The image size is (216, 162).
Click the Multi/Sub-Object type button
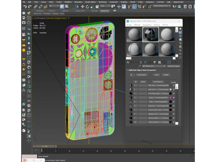[174, 66]
